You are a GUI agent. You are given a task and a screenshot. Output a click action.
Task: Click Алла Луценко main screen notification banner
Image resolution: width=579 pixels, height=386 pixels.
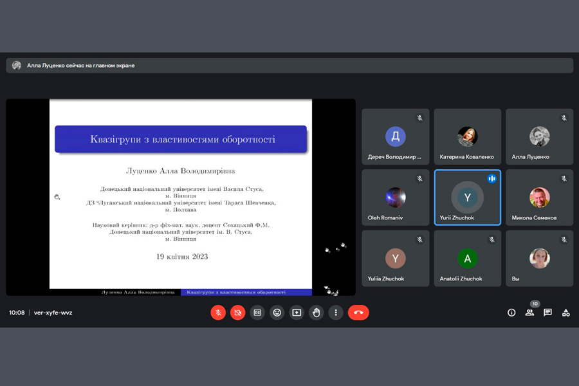click(289, 66)
